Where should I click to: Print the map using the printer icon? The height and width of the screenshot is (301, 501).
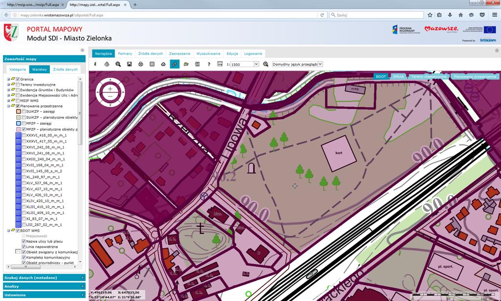click(140, 64)
